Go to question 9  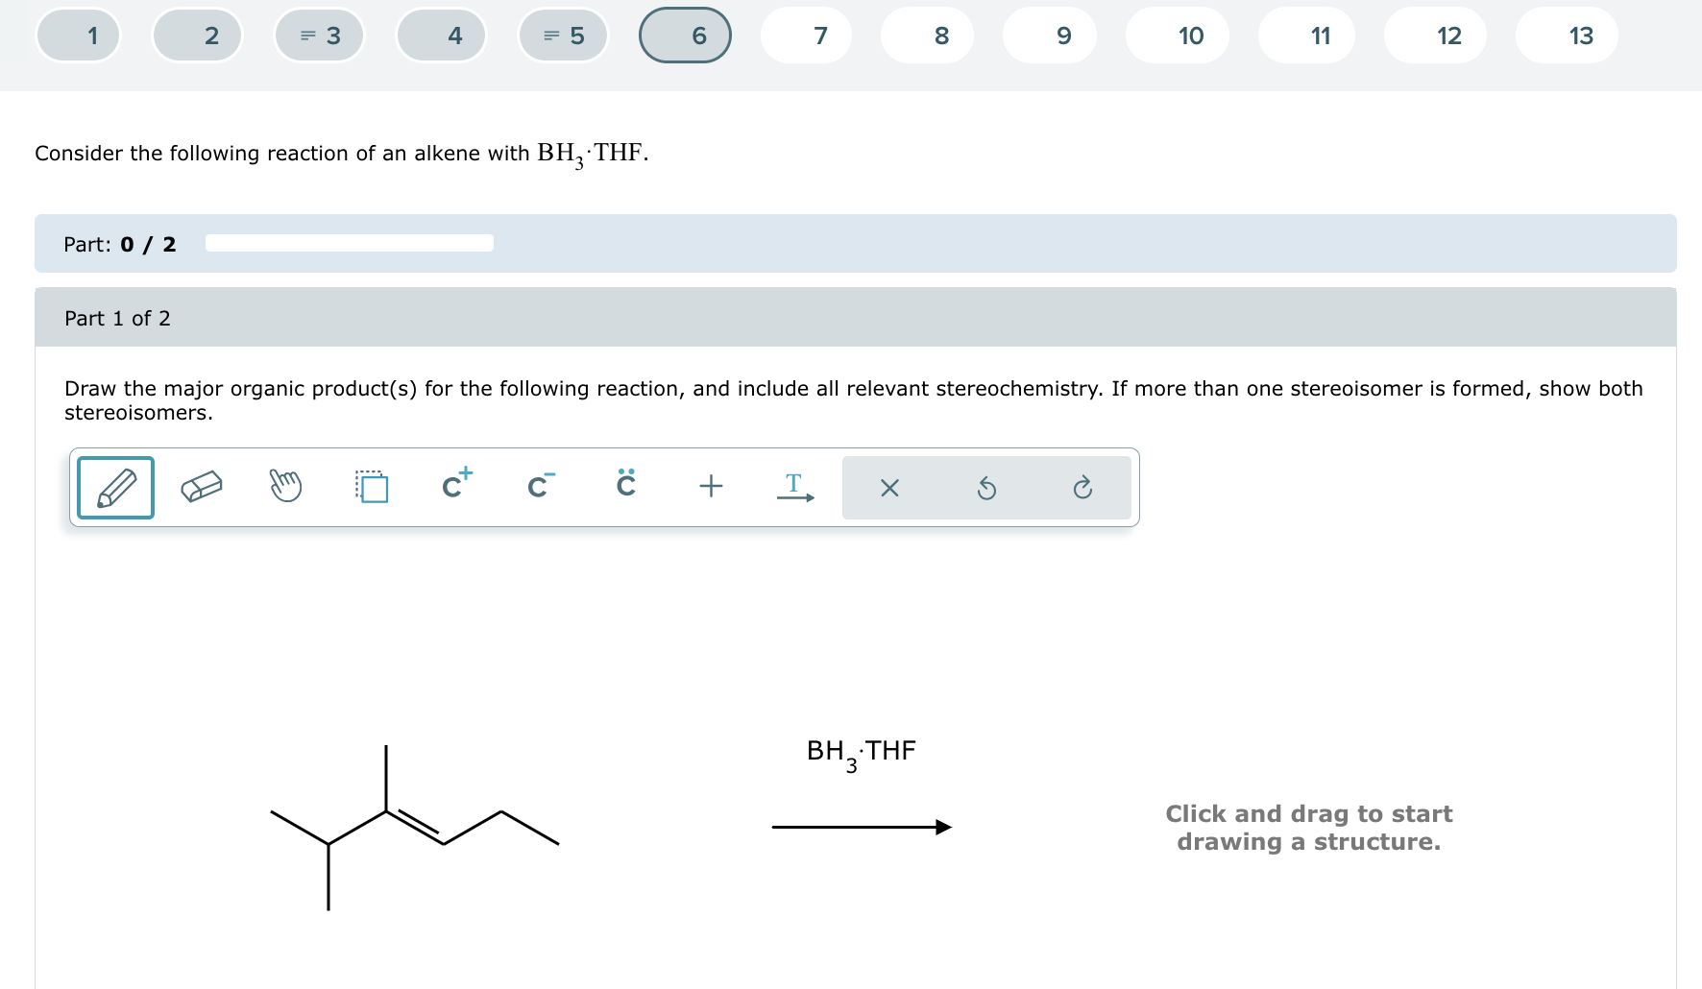pos(1050,36)
